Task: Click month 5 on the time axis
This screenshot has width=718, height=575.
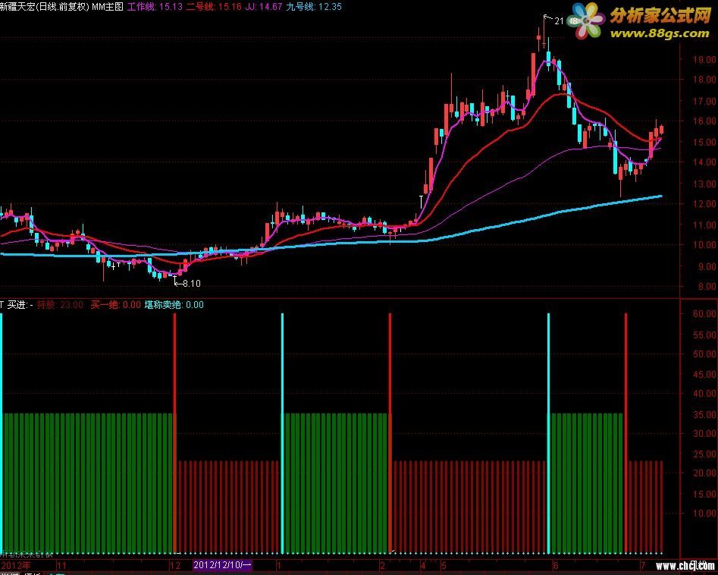Action: [444, 565]
